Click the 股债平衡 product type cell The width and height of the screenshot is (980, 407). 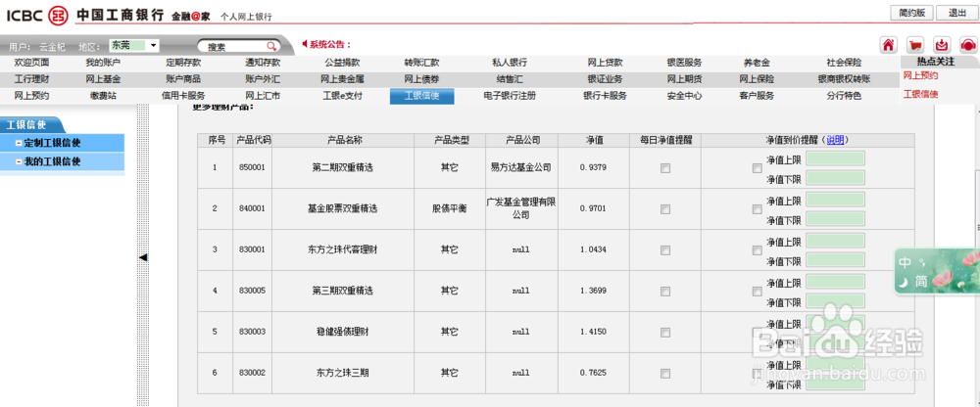pyautogui.click(x=450, y=208)
